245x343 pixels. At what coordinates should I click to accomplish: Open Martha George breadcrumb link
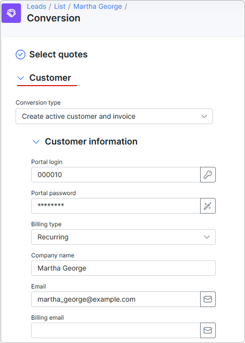tap(97, 6)
